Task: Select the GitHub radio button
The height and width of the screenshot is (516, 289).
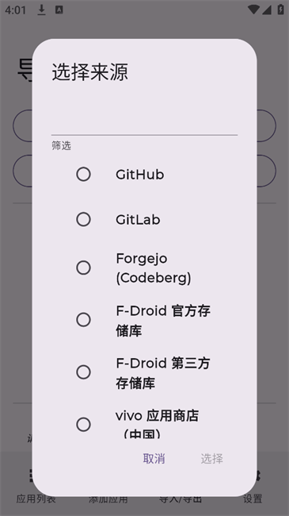Action: pyautogui.click(x=83, y=174)
